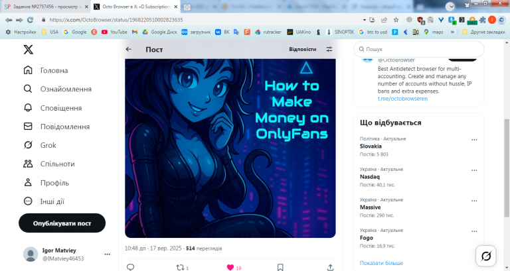Open Профіль page

(x=46, y=183)
